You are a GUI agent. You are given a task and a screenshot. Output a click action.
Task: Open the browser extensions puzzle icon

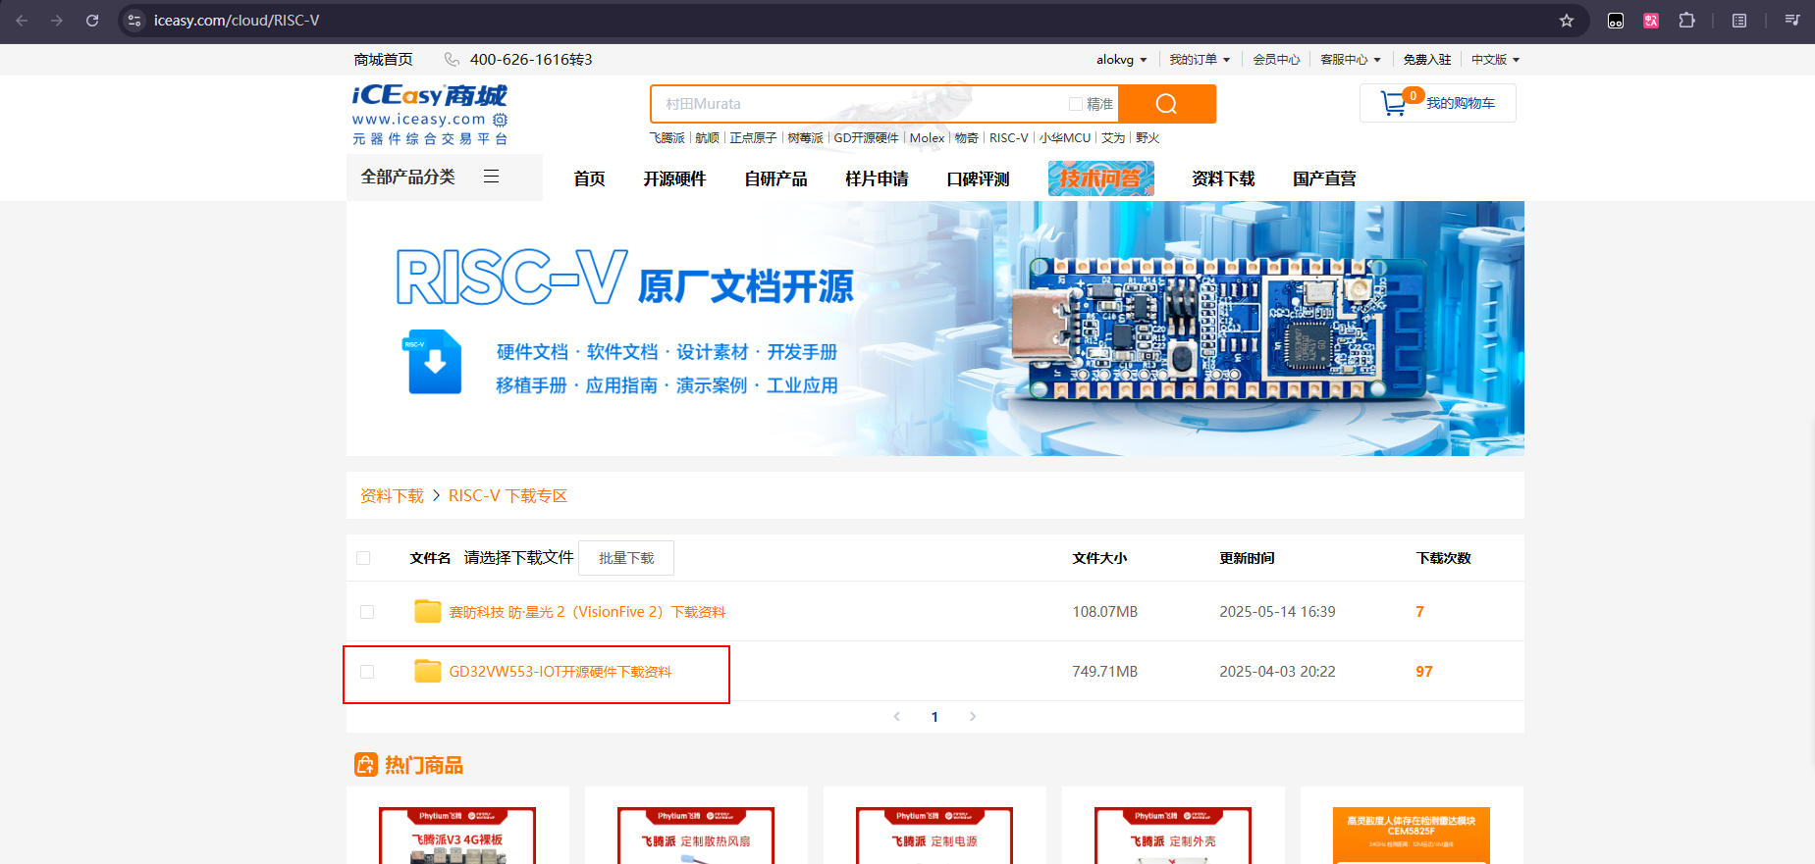1686,20
